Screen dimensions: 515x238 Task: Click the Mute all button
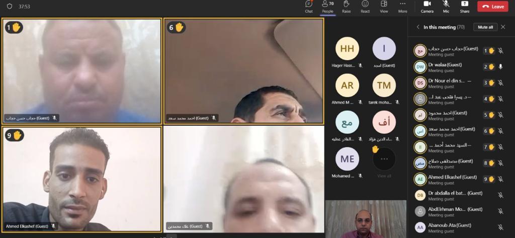(x=485, y=27)
